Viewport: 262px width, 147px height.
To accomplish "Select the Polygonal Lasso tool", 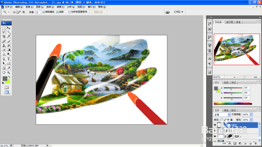I will tap(4, 32).
